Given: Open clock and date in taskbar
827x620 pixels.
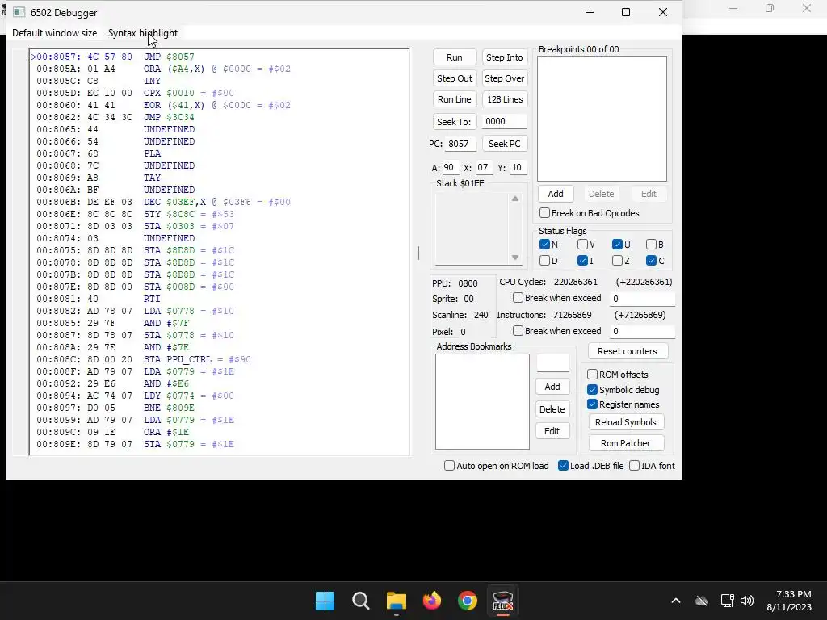Looking at the screenshot, I should tap(788, 601).
